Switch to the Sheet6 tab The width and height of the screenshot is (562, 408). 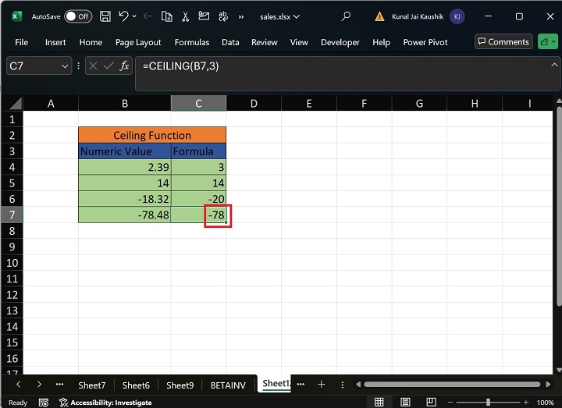[x=136, y=385]
